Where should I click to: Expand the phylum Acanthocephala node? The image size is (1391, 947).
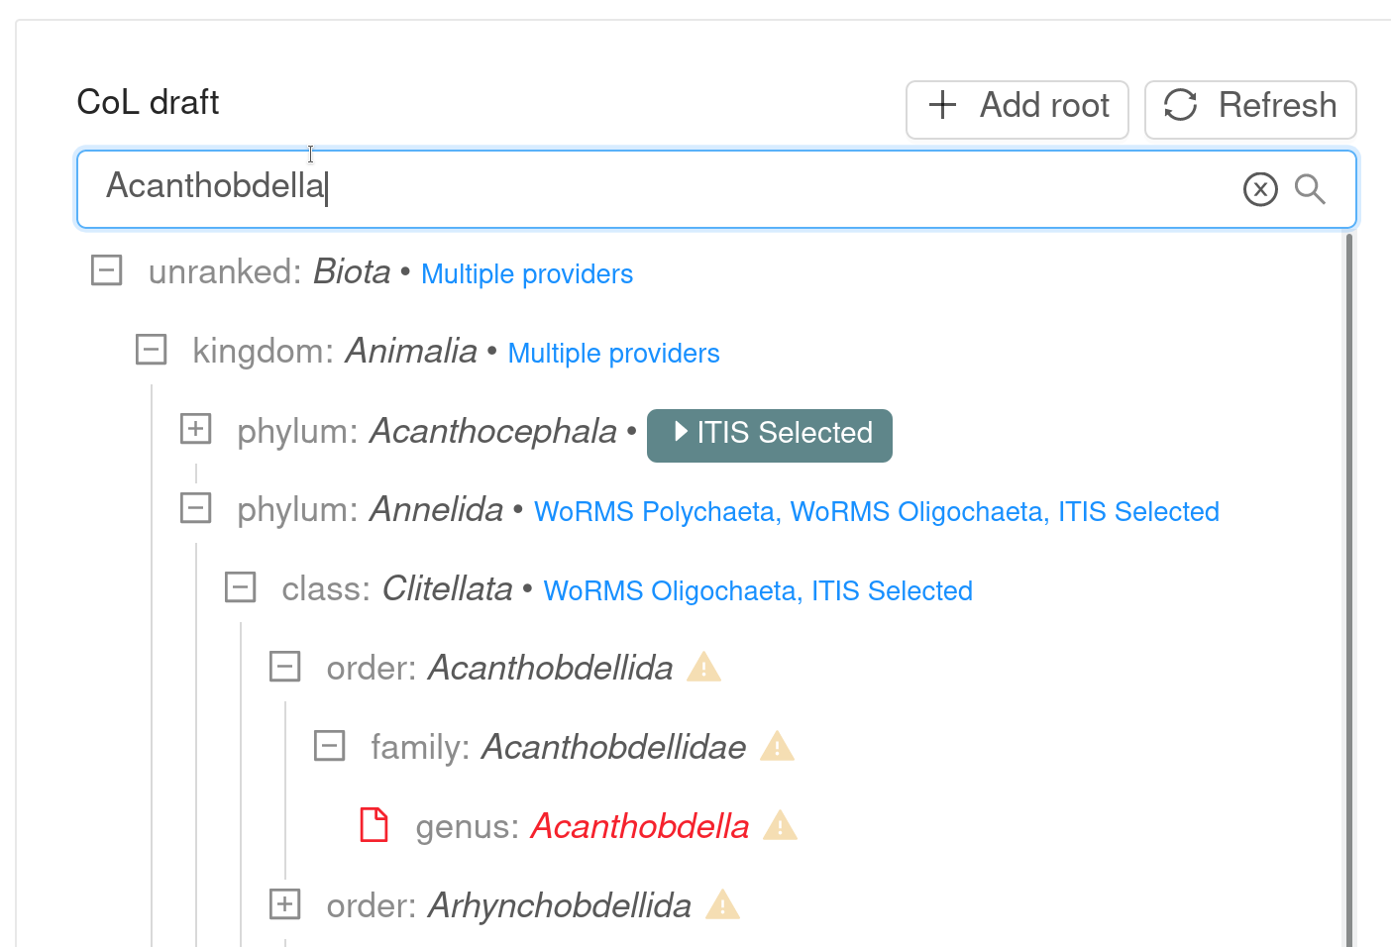pos(196,429)
